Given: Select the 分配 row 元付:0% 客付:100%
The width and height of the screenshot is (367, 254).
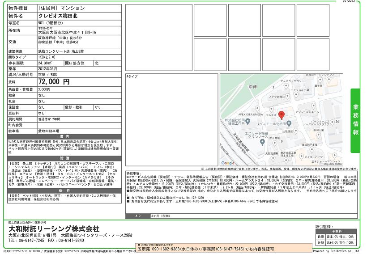Looking at the screenshot, I should point(336,242).
